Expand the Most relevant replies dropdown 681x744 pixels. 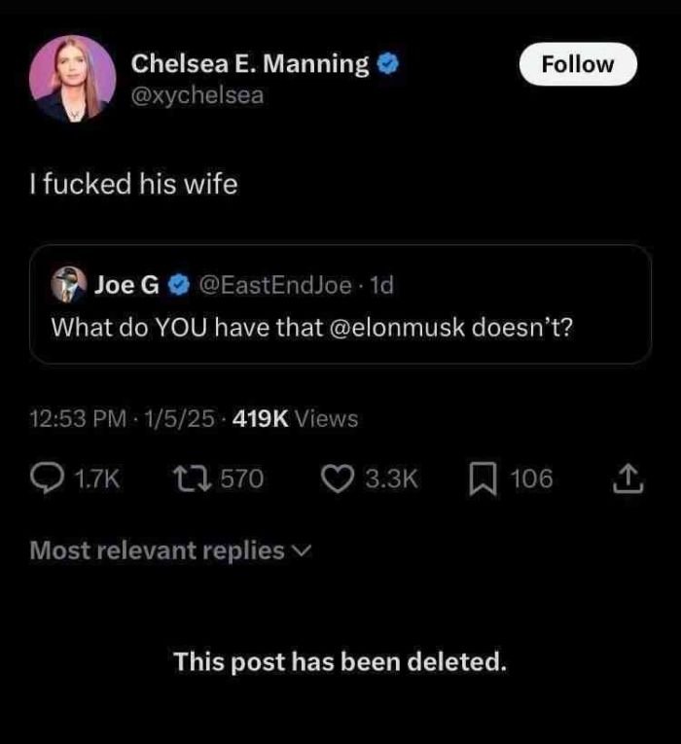[x=156, y=550]
